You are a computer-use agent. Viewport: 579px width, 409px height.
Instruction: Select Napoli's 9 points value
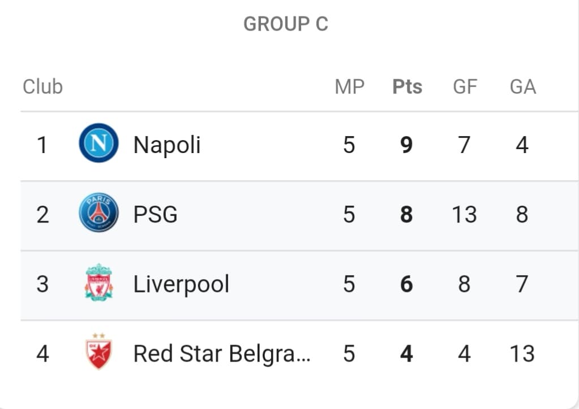pyautogui.click(x=406, y=145)
